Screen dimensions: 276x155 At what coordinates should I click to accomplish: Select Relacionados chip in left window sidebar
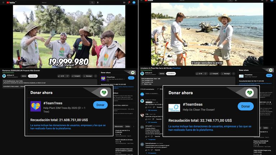tap(119, 127)
